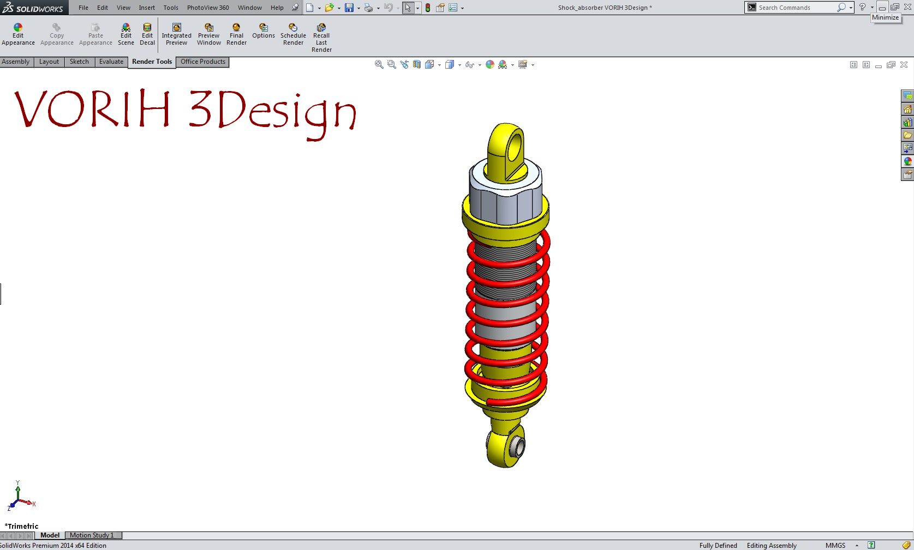Expand the Hide/Show Items dropdown arrow

point(480,65)
